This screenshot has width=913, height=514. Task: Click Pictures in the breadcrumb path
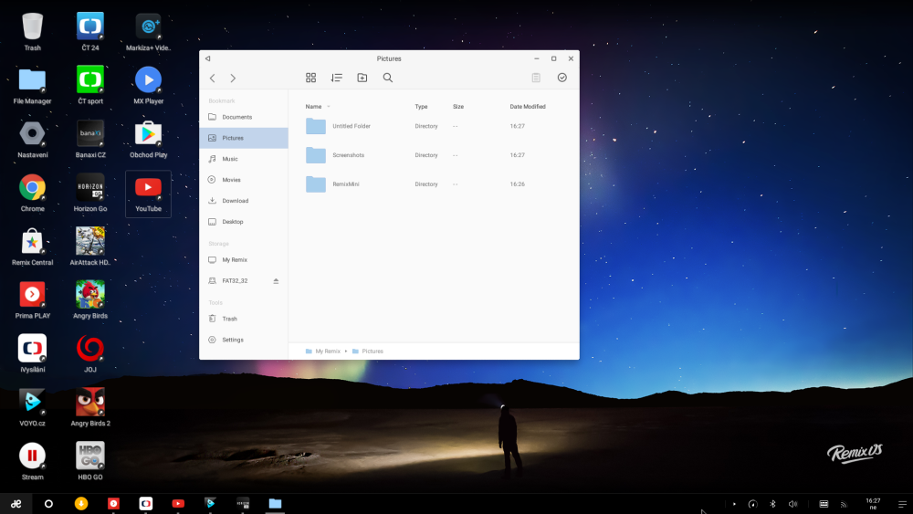pos(367,351)
